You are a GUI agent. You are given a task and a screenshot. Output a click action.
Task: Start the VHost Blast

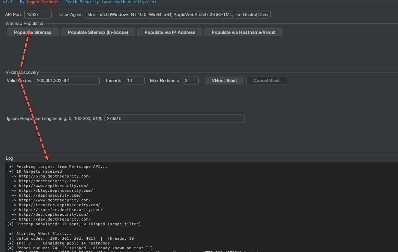[x=224, y=81]
